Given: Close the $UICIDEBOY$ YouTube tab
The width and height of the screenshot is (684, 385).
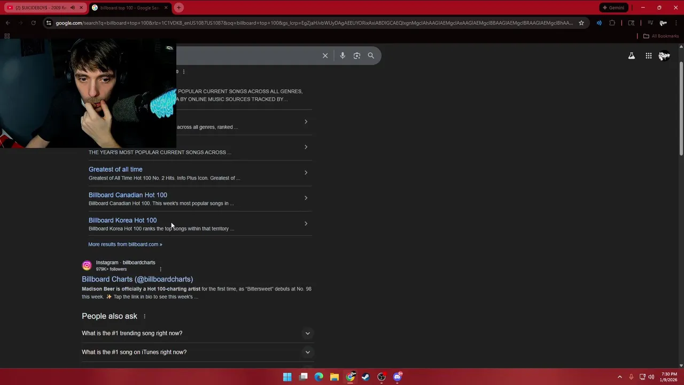Looking at the screenshot, I should point(81,7).
